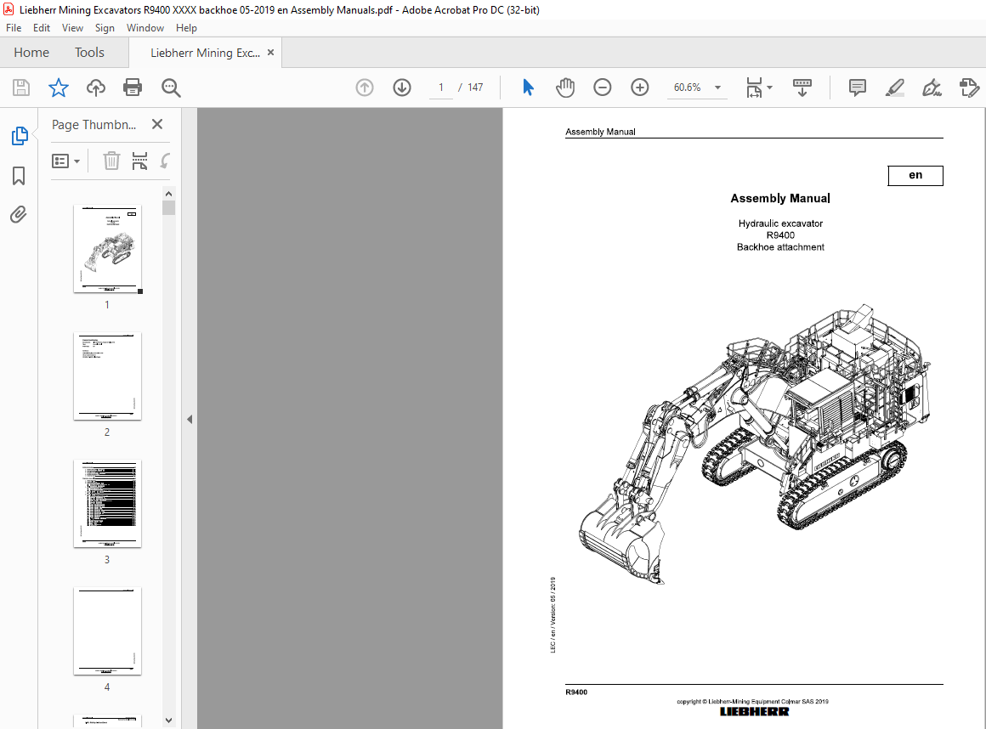Collapse the navigation pane arrow

tap(190, 419)
